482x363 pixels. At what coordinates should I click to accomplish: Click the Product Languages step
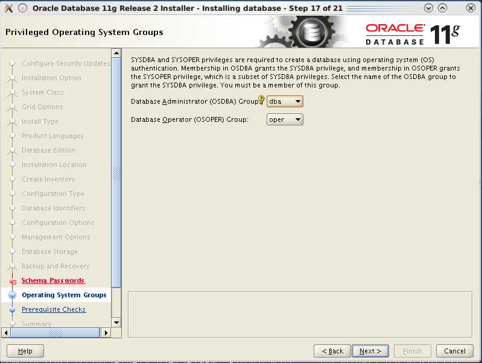[x=52, y=136]
